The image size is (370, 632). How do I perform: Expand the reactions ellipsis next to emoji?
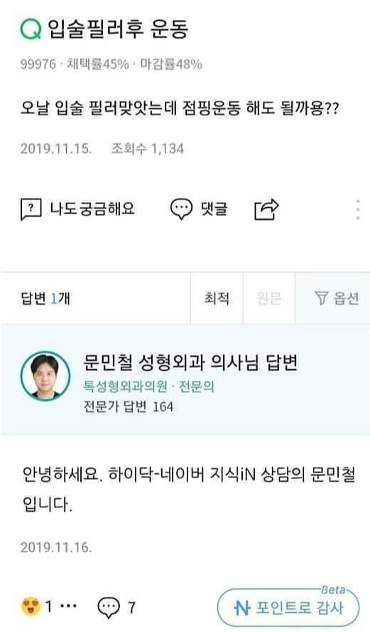click(x=68, y=606)
